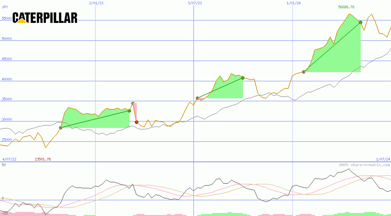Click the green exit marker near 32500
The image size is (391, 216).
(x=129, y=111)
